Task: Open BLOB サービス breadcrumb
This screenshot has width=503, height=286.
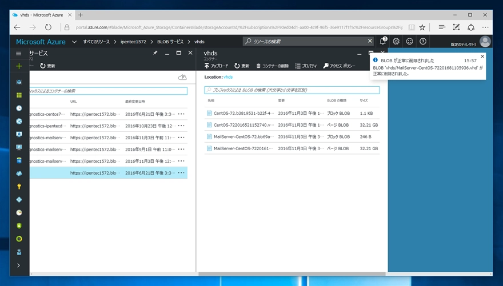Action: (x=170, y=42)
